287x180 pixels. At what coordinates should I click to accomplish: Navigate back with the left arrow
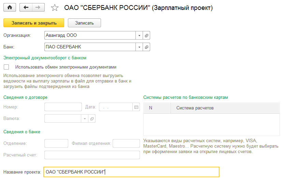click(x=26, y=7)
